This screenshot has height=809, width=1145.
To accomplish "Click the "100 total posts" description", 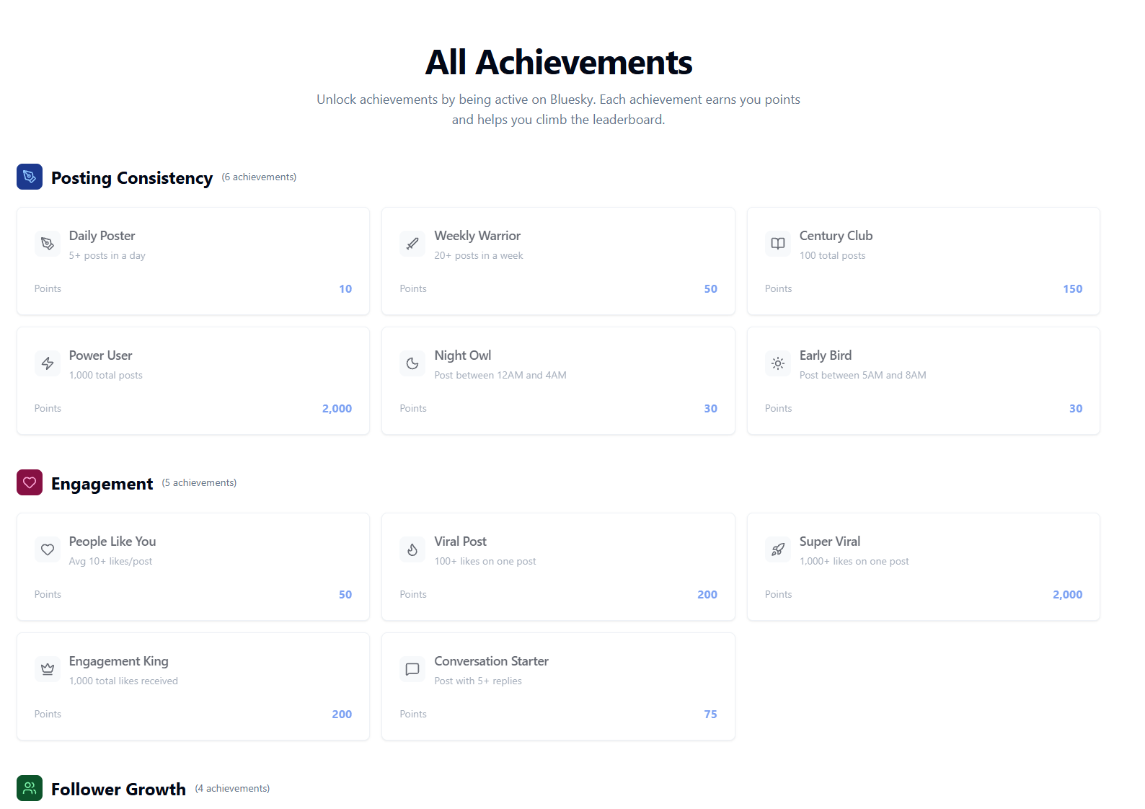I will pyautogui.click(x=832, y=255).
